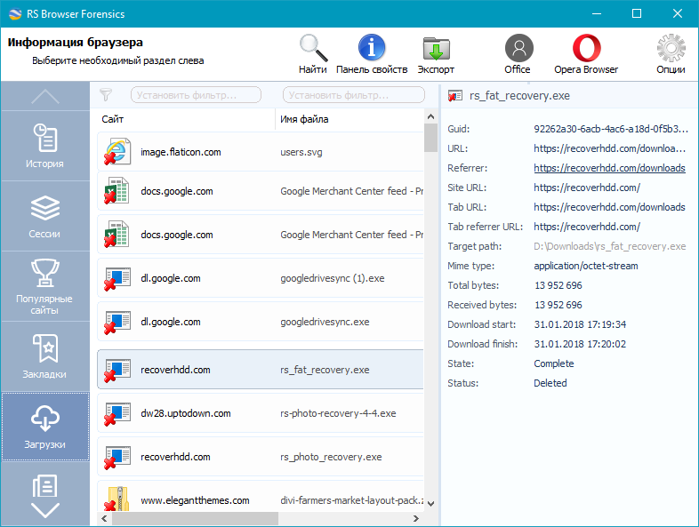Click the sidebar up arrow
Image resolution: width=699 pixels, height=527 pixels.
point(45,96)
